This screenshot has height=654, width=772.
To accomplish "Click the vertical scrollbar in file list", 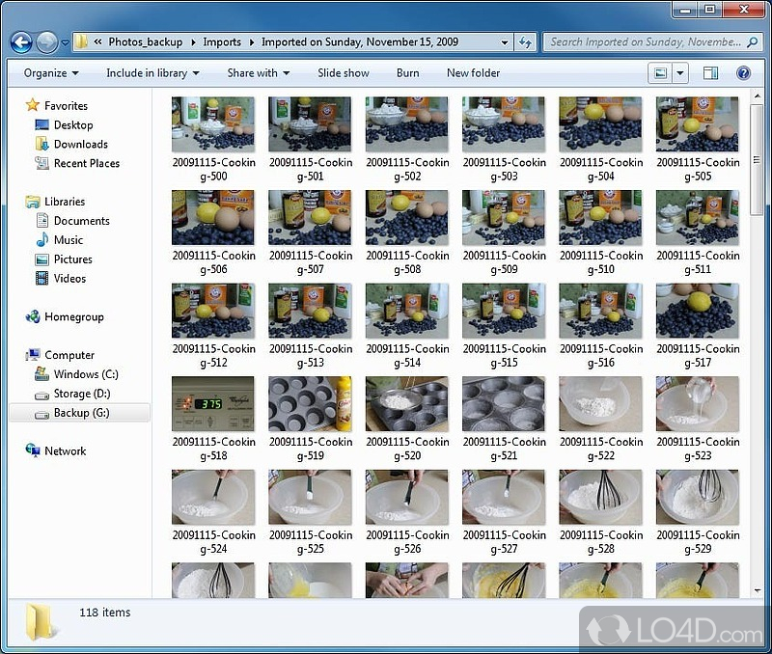I will click(758, 154).
